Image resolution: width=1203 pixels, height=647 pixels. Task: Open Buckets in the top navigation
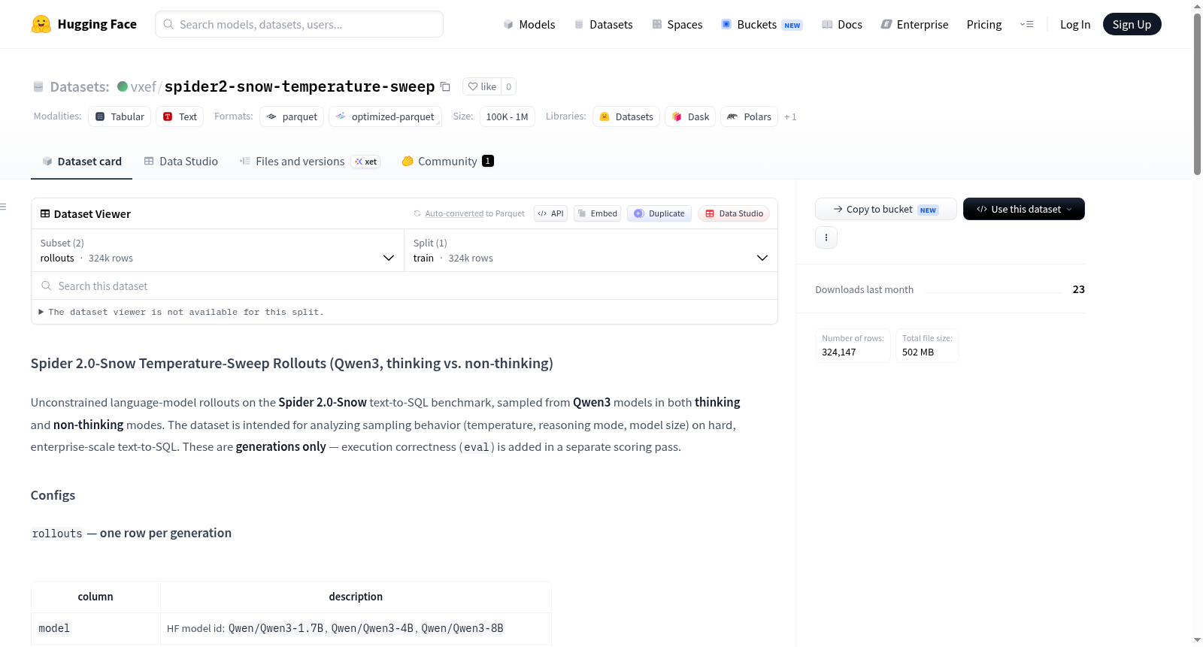tap(762, 24)
